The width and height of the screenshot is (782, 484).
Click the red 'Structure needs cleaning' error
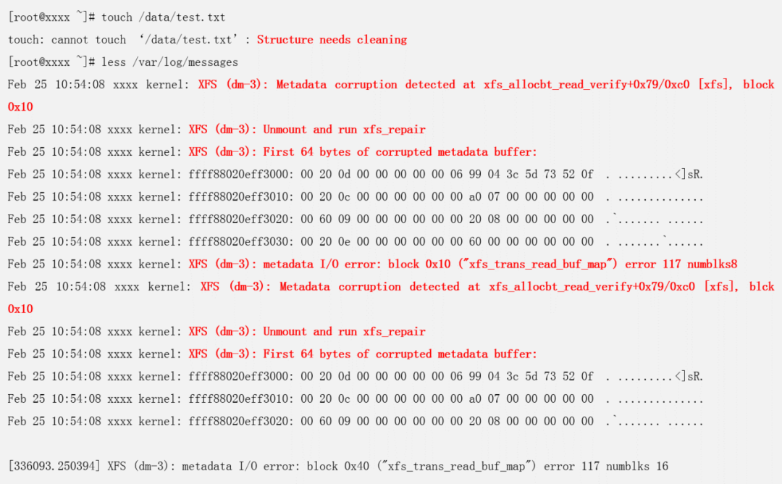(332, 40)
